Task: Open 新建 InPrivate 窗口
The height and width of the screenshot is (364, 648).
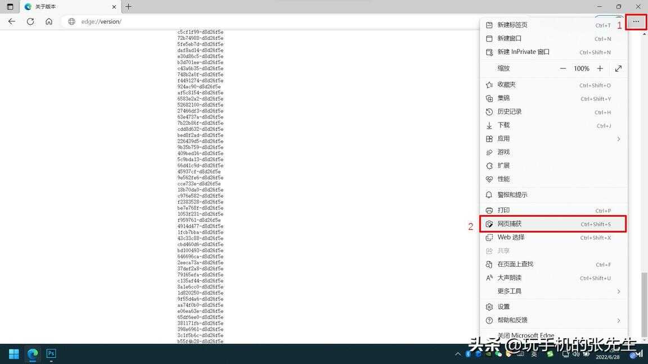Action: [553, 52]
